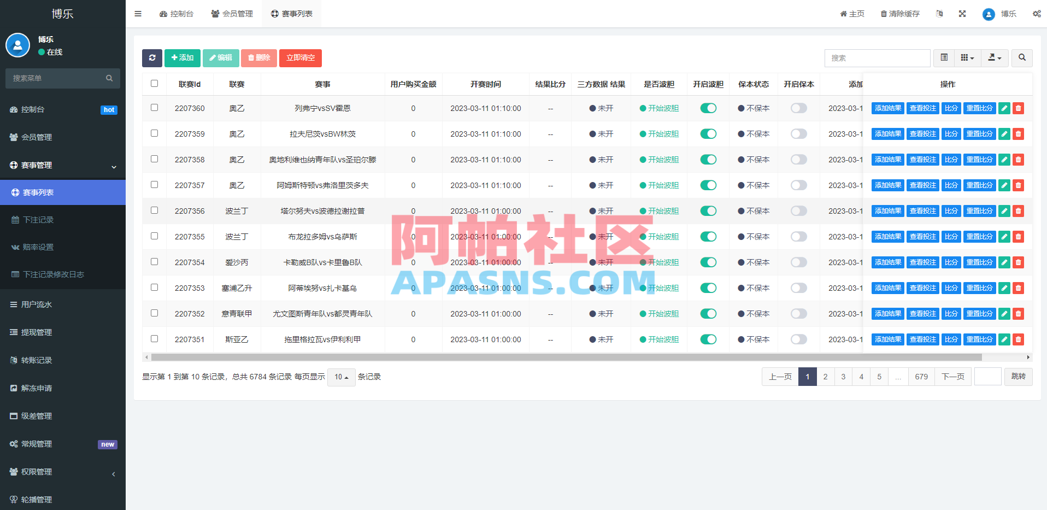Click the settings gears icon at top right
Screen dimensions: 1047x510
(x=1037, y=14)
